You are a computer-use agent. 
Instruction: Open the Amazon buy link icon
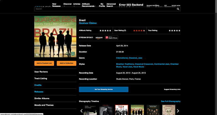(99, 38)
